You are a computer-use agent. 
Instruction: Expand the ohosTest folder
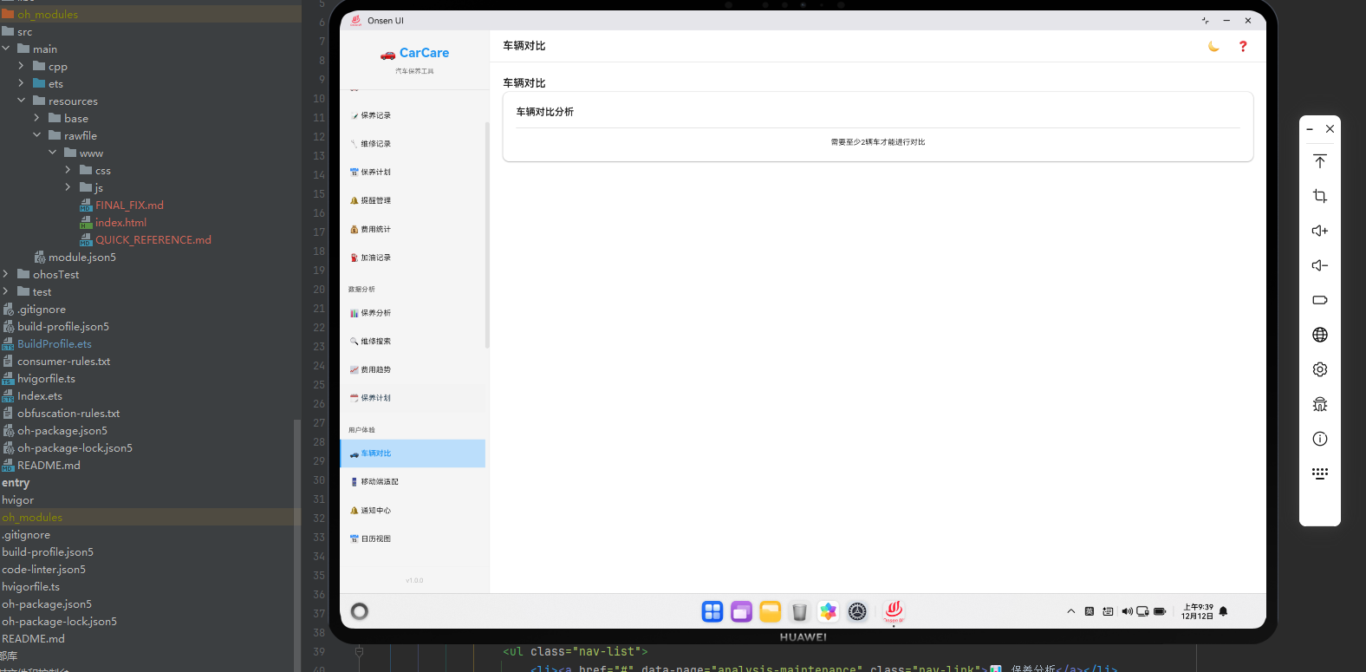(6, 274)
